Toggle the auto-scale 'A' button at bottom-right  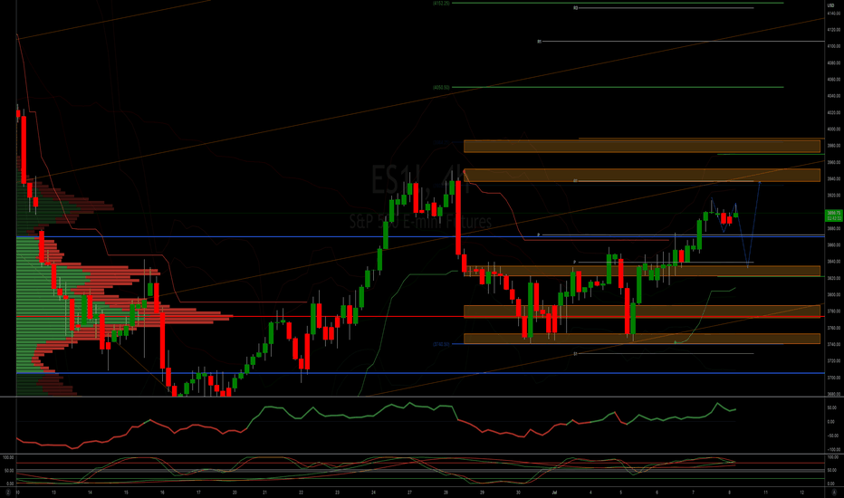[834, 493]
